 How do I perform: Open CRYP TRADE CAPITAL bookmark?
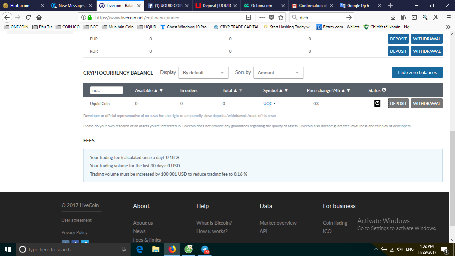tap(236, 27)
